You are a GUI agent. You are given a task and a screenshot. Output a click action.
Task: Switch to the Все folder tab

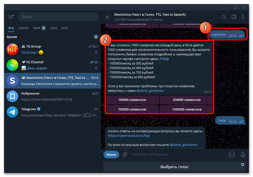click(x=11, y=28)
